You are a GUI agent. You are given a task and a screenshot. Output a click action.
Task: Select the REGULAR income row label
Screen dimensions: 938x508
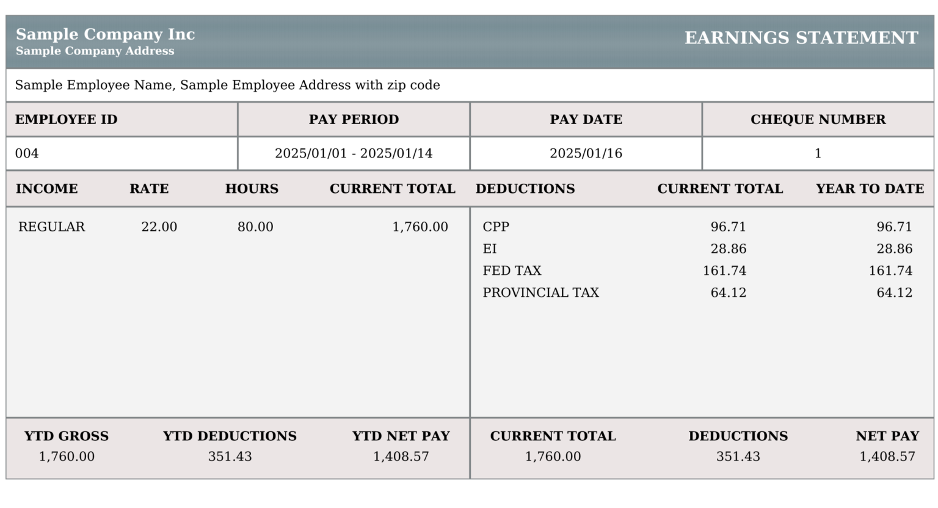click(52, 227)
